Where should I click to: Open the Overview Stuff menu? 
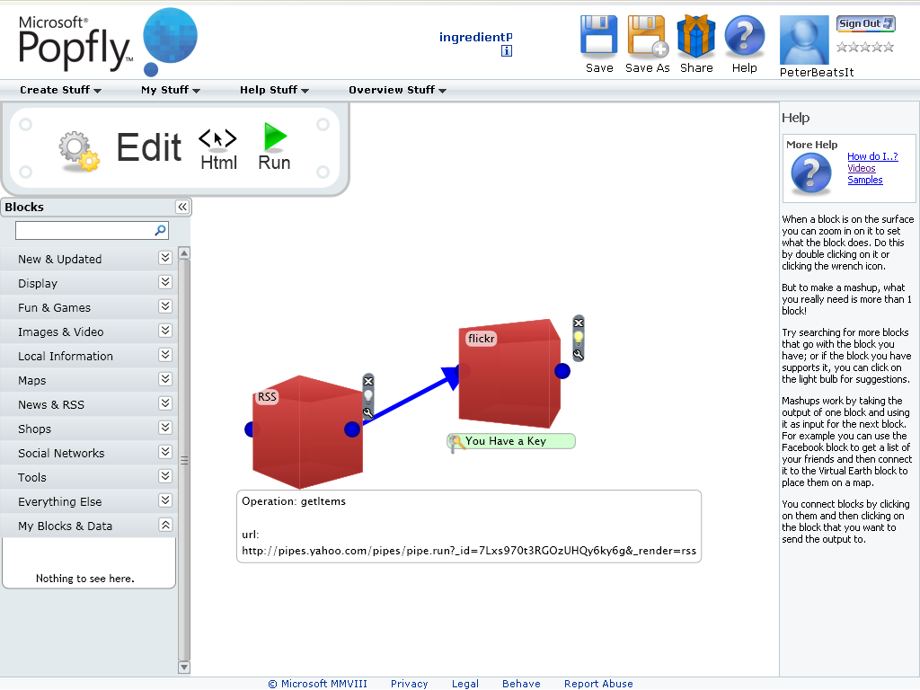click(x=397, y=90)
